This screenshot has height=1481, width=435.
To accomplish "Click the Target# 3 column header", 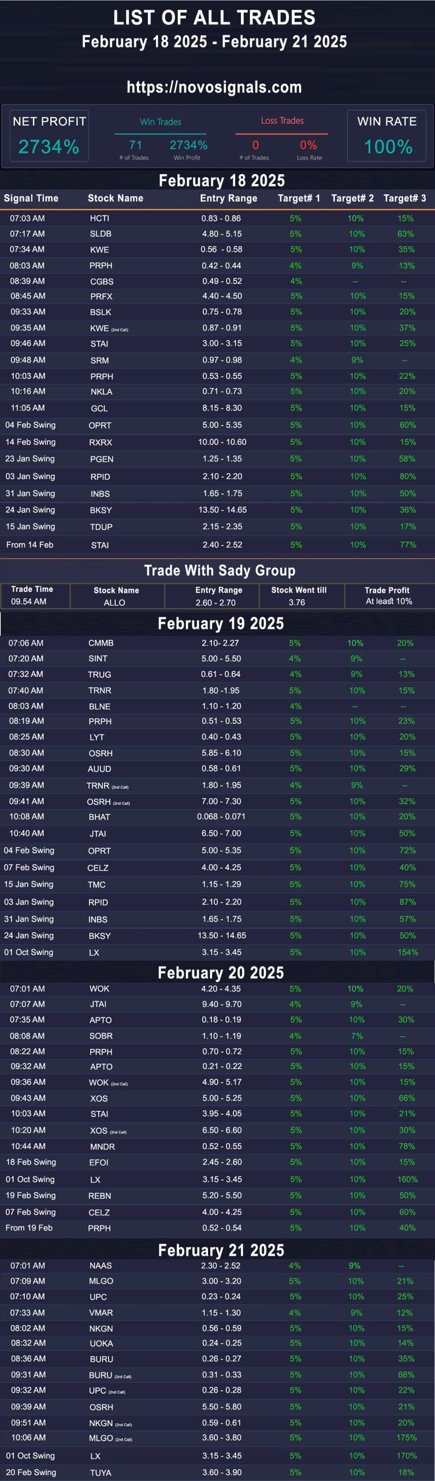I will click(405, 198).
